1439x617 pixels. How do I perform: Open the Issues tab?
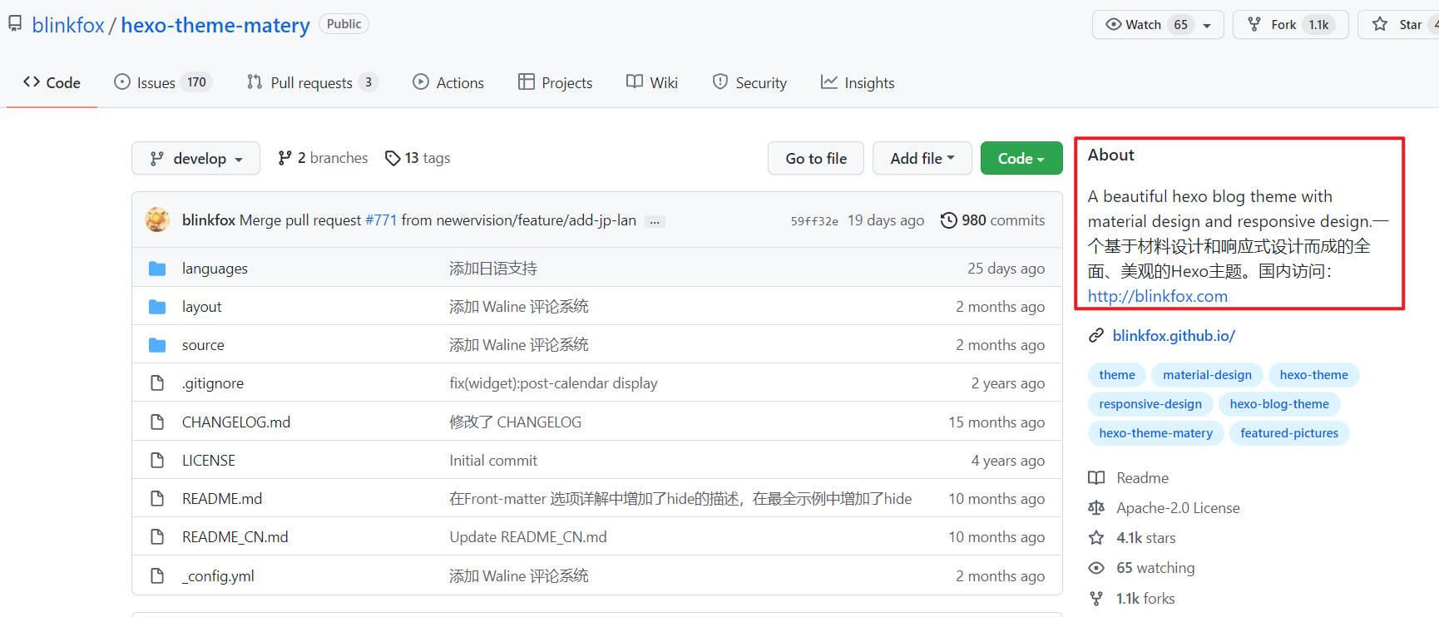click(163, 82)
